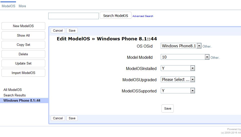Click the ModelOSSupported field label
This screenshot has height=137, width=241.
[139, 91]
